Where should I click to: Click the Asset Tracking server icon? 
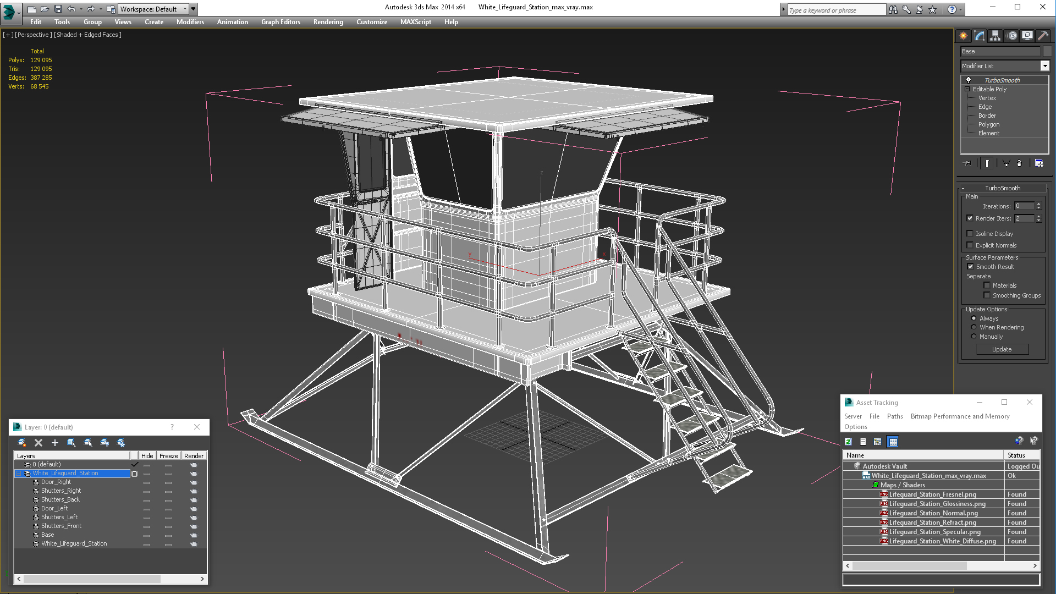click(854, 416)
